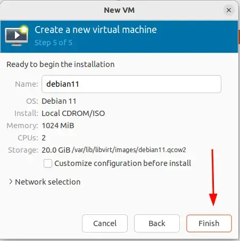Focus the Name field containing debian11

pyautogui.click(x=131, y=84)
